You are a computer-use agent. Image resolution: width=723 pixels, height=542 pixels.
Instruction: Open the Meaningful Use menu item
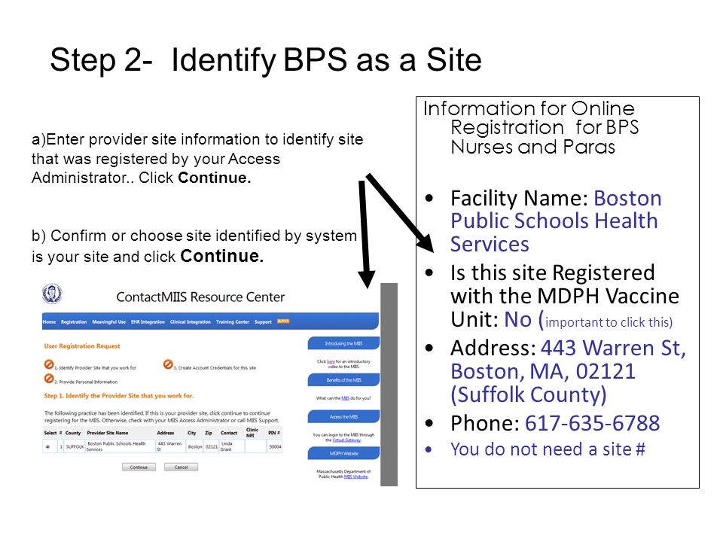point(108,321)
